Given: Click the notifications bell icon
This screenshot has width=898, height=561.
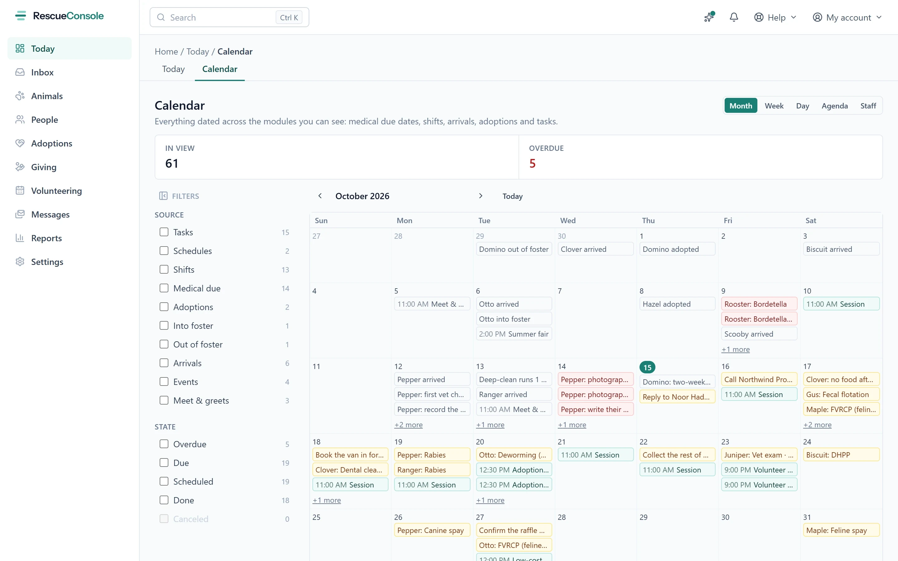Looking at the screenshot, I should click(734, 17).
